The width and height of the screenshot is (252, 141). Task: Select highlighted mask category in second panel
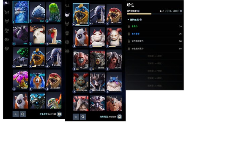click(x=67, y=15)
